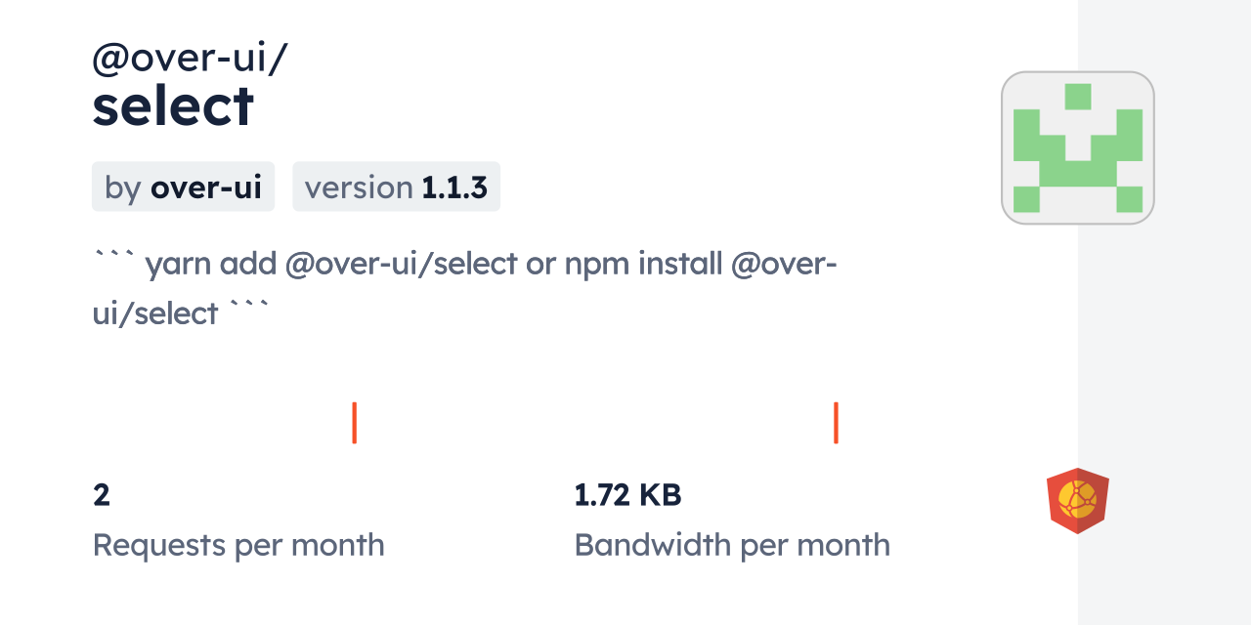
Task: Click the jsDelivr shield logo
Action: (1077, 500)
